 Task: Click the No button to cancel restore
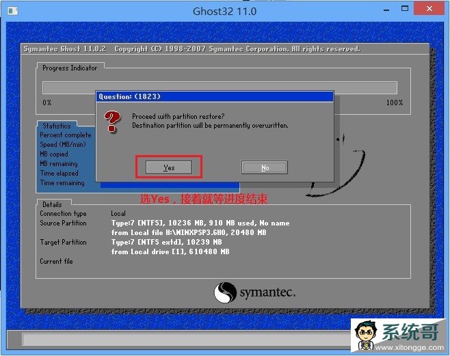click(265, 167)
